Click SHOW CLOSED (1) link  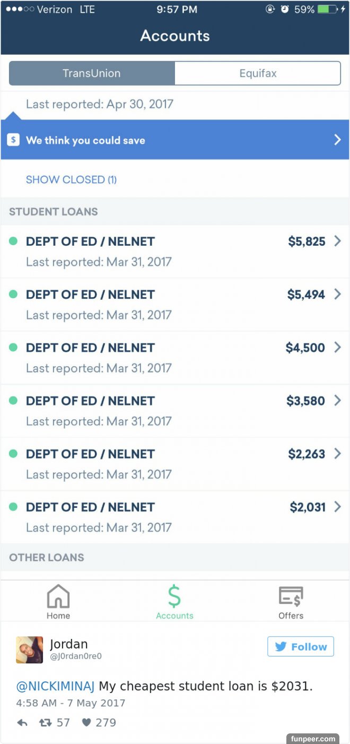click(71, 180)
